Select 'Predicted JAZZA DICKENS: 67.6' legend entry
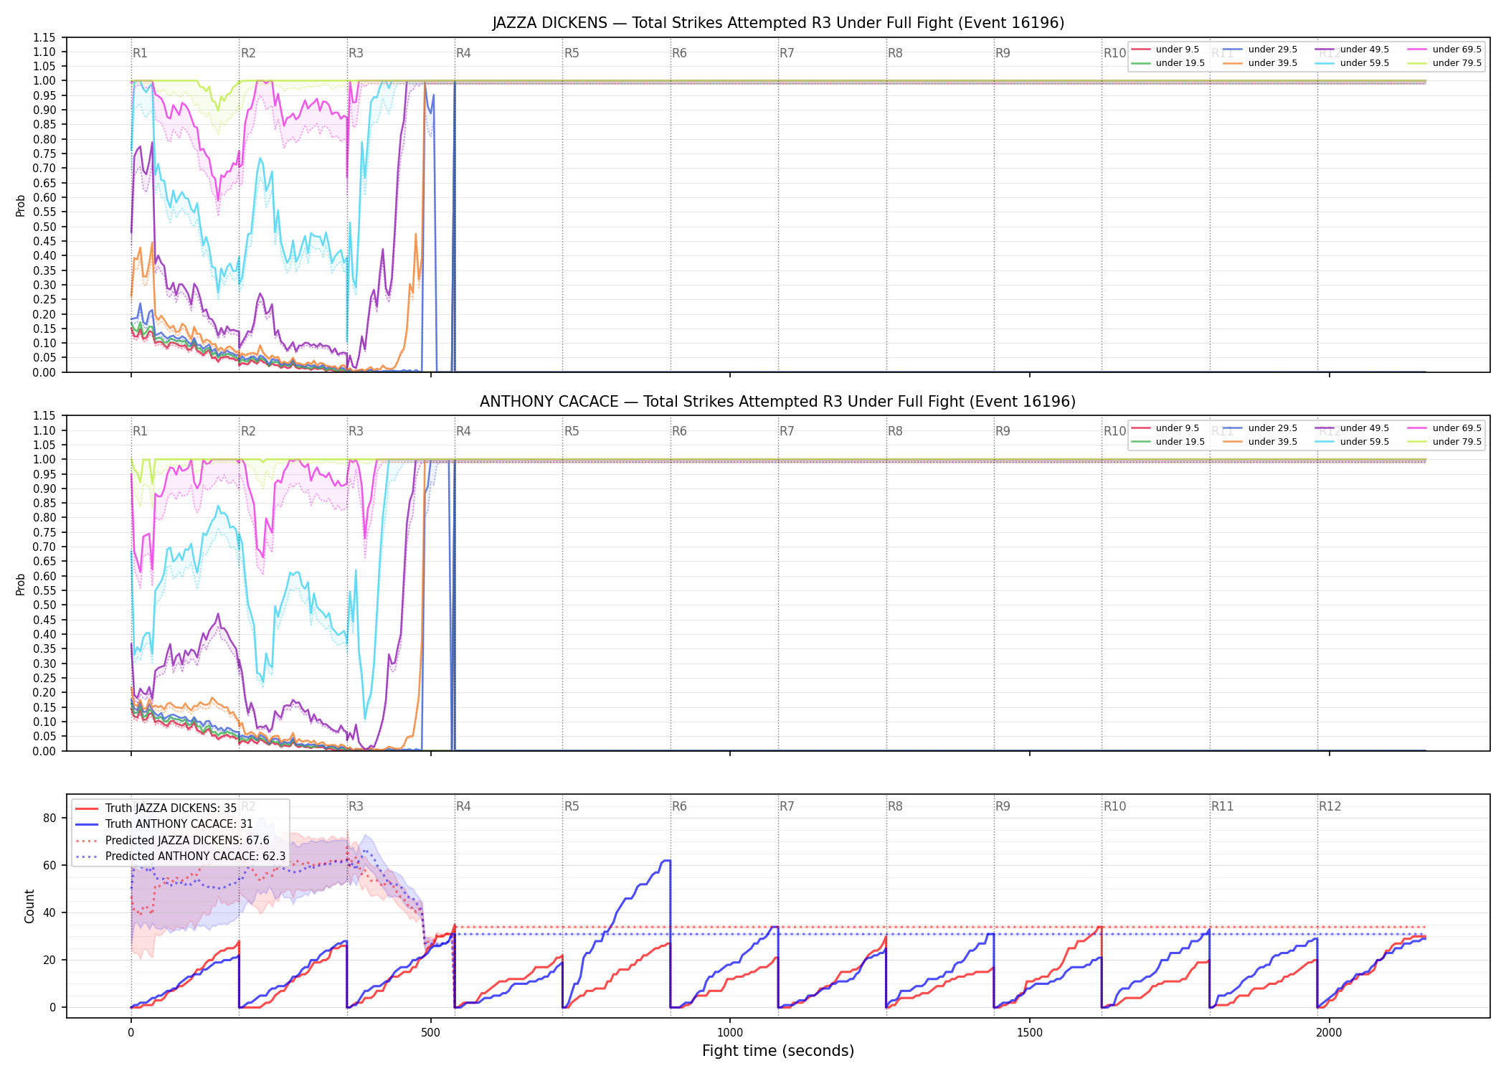1506x1076 pixels. 172,841
